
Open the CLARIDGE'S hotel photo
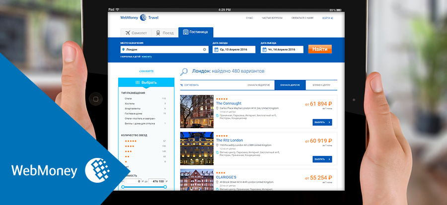(197, 180)
